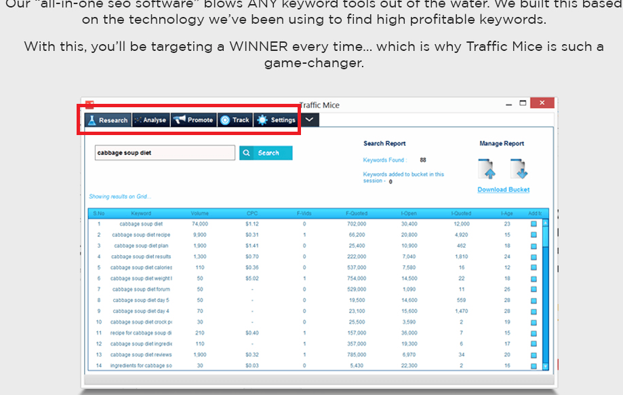
Task: Open the Promote tab
Action: (x=193, y=120)
